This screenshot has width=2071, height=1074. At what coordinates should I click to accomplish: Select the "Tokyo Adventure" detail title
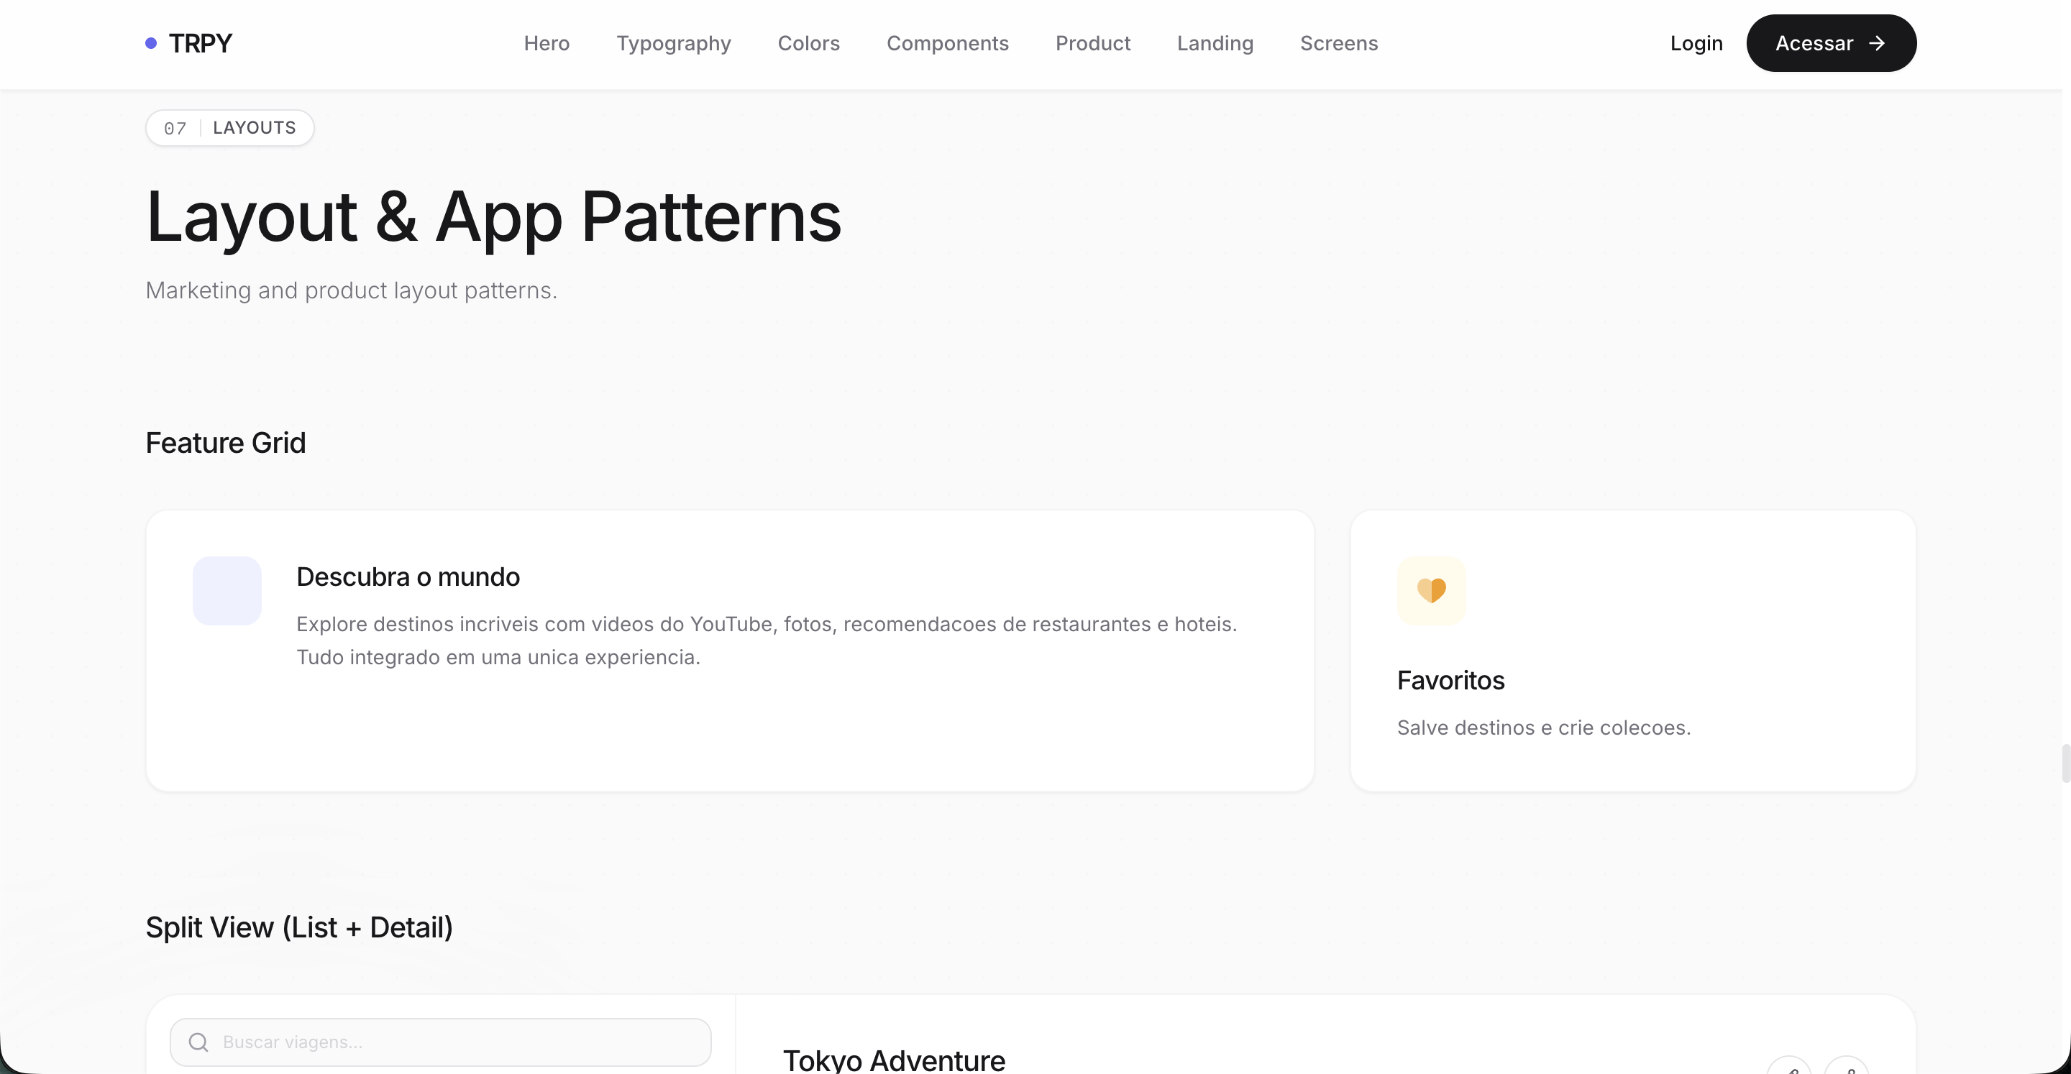[x=894, y=1060]
